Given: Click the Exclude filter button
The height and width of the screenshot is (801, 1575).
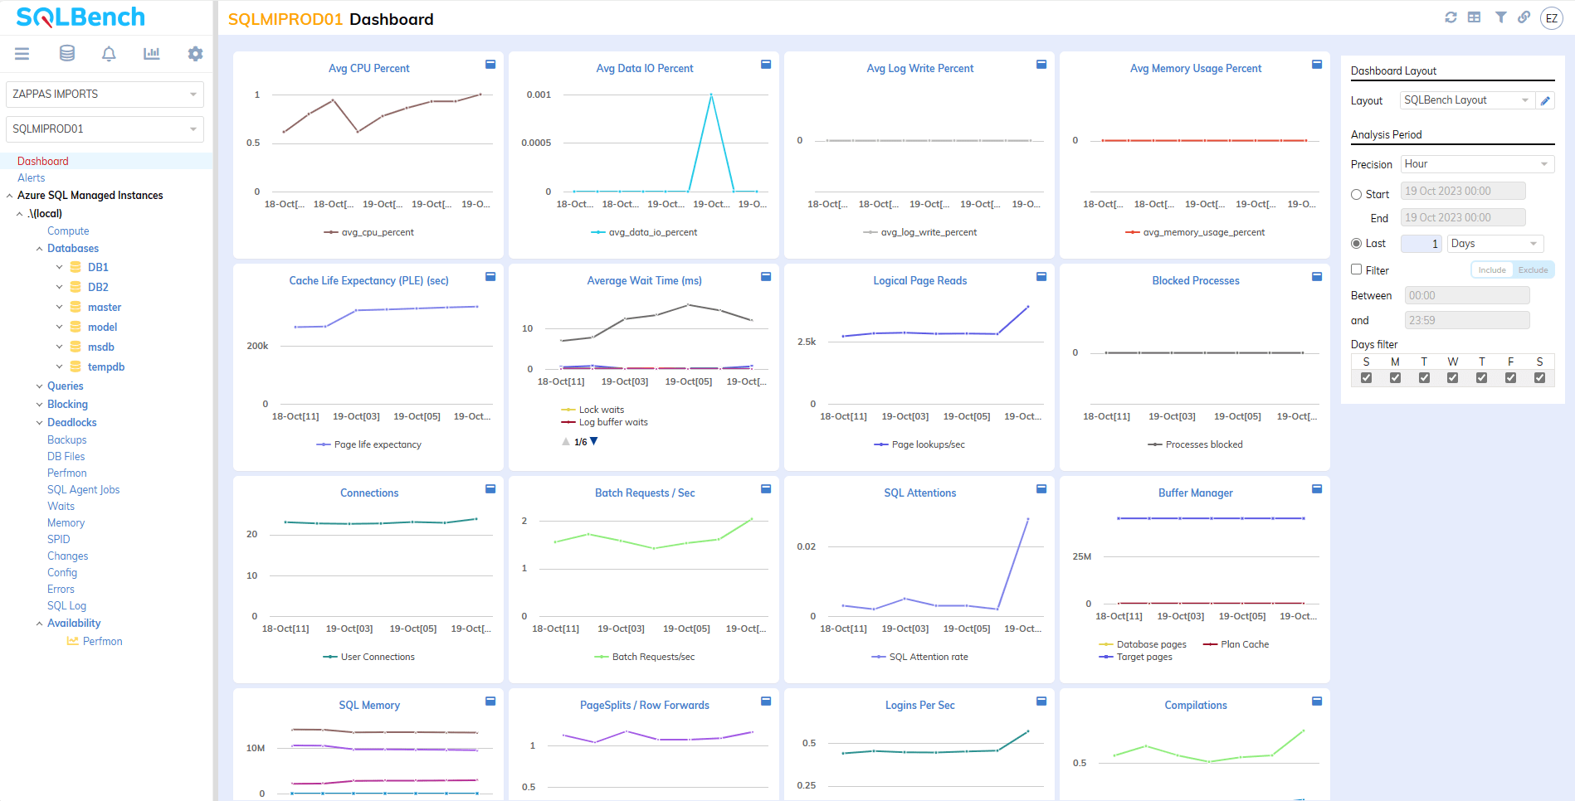Looking at the screenshot, I should coord(1533,270).
